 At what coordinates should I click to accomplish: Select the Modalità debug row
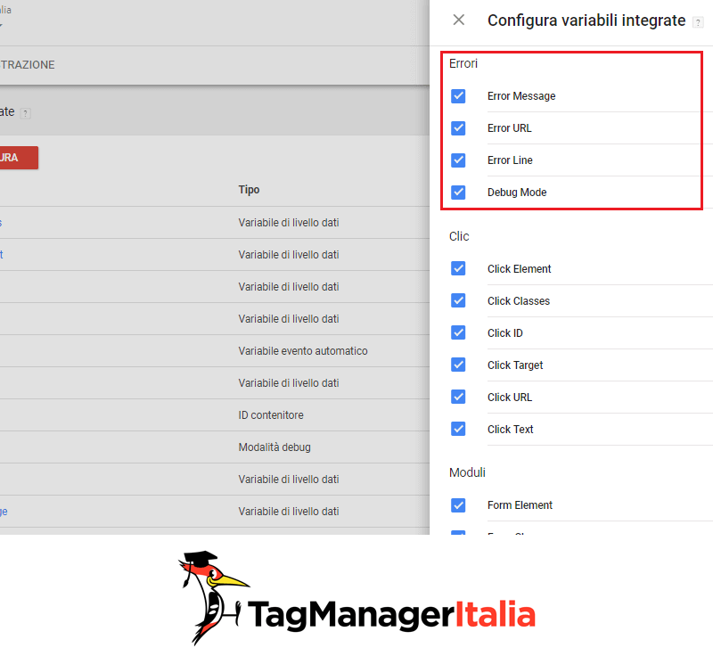215,447
